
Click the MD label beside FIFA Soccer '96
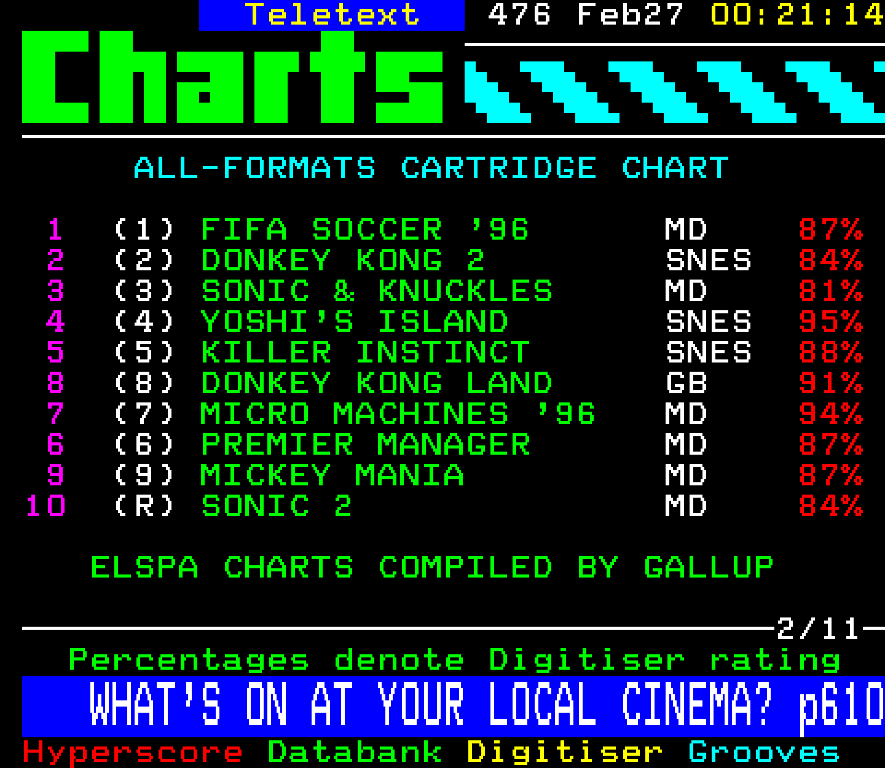click(x=686, y=230)
